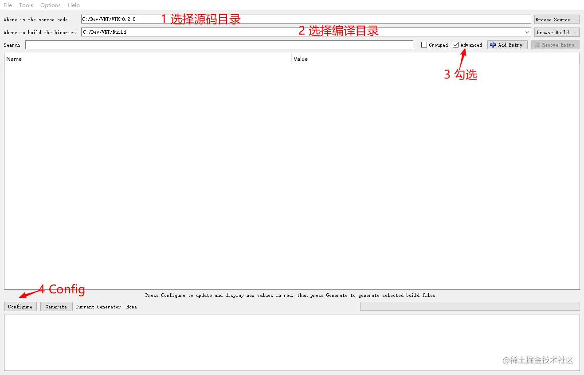Click the Browse Source button
The width and height of the screenshot is (584, 375).
point(557,19)
